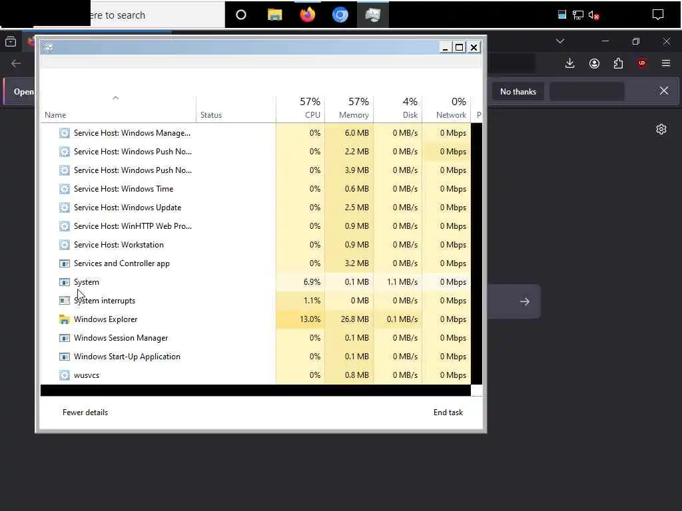Screen dimensions: 682x511
Task: Click the gear icon beside Service Host: Windows Update
Action: (65, 208)
